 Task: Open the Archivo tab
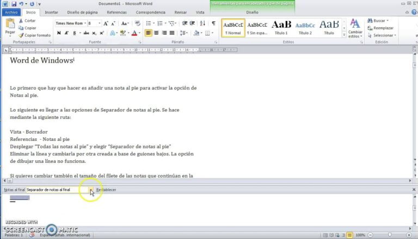[x=11, y=12]
